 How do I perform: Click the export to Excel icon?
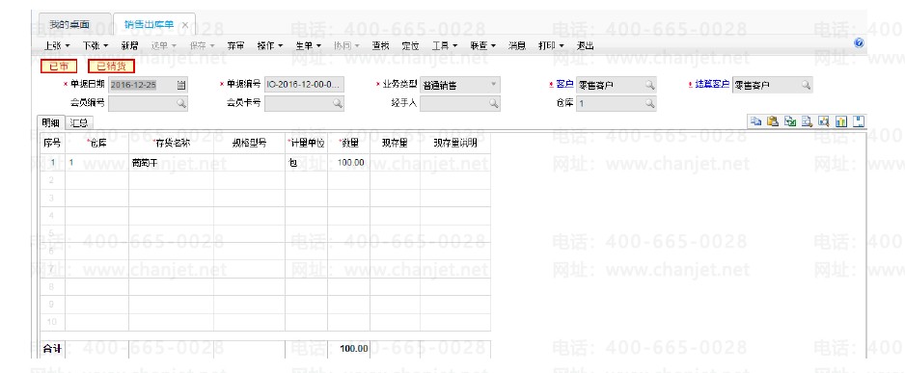pyautogui.click(x=790, y=121)
